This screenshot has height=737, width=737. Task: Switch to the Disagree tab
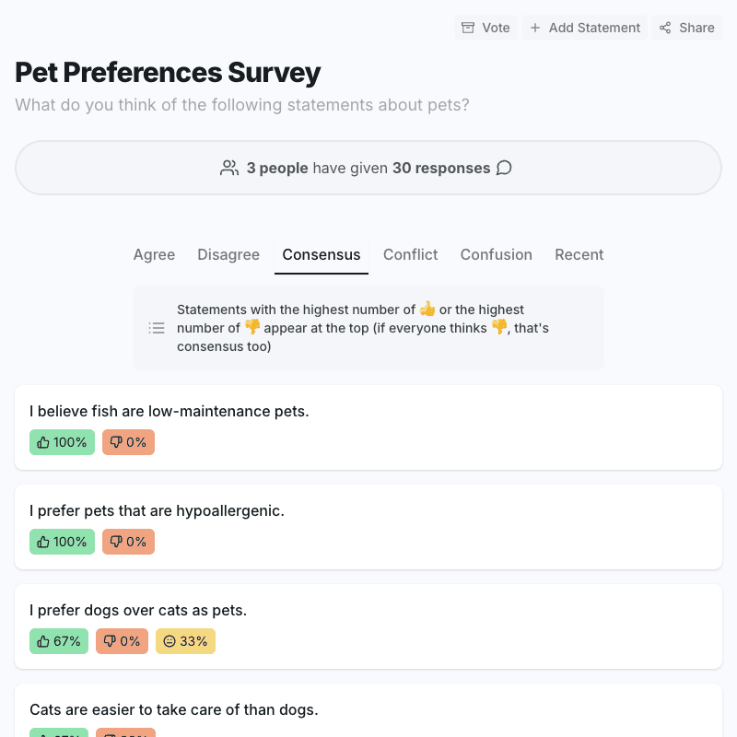coord(228,254)
